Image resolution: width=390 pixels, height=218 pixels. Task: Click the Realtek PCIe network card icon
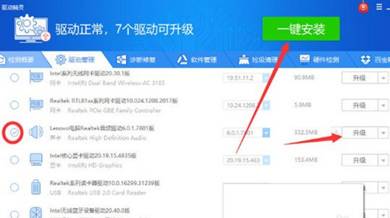click(36, 105)
